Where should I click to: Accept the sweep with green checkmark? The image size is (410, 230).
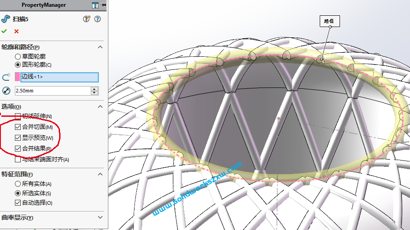coord(4,31)
